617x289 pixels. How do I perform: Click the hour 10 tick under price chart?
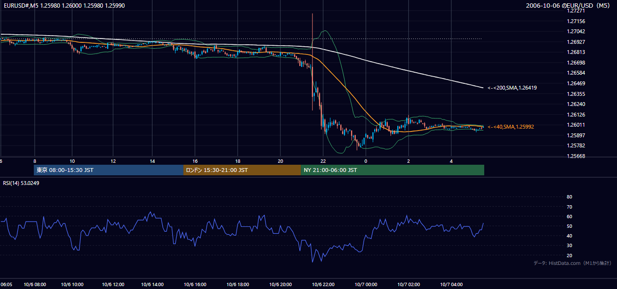point(72,161)
